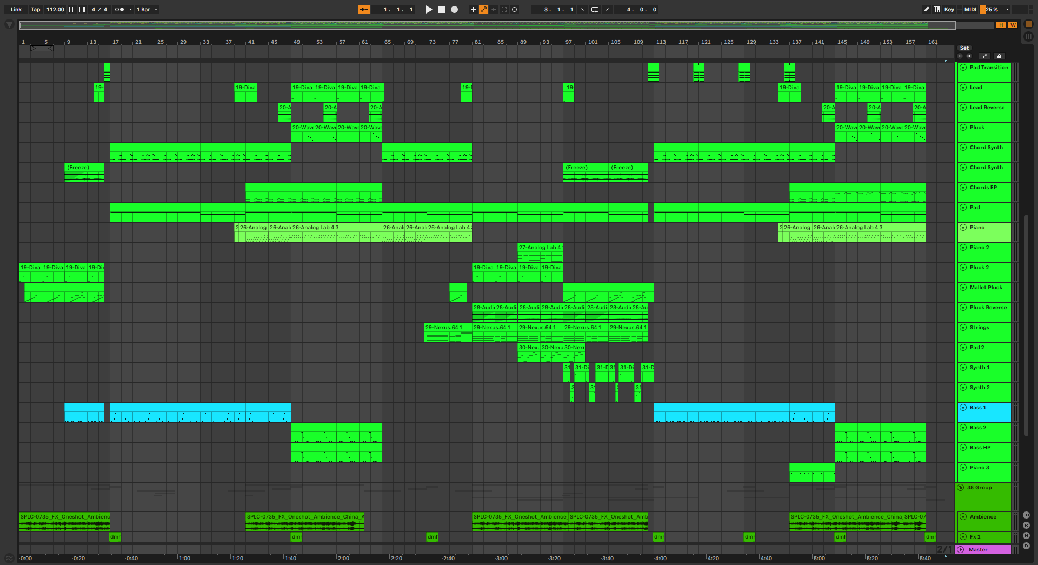This screenshot has width=1038, height=565.
Task: Show the Mixer section M button
Action: (1026, 536)
